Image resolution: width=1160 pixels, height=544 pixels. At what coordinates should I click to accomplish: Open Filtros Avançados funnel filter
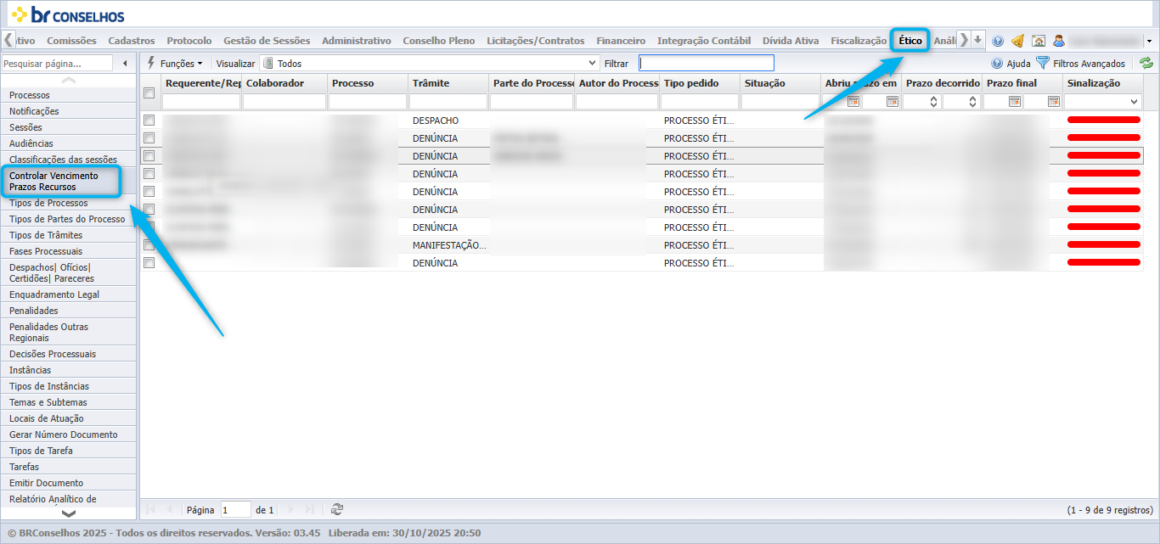click(1080, 63)
